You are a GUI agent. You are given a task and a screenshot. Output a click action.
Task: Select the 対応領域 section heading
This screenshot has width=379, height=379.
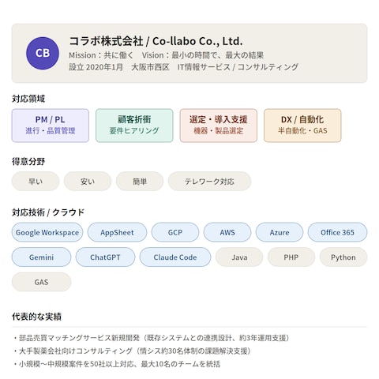(x=28, y=99)
